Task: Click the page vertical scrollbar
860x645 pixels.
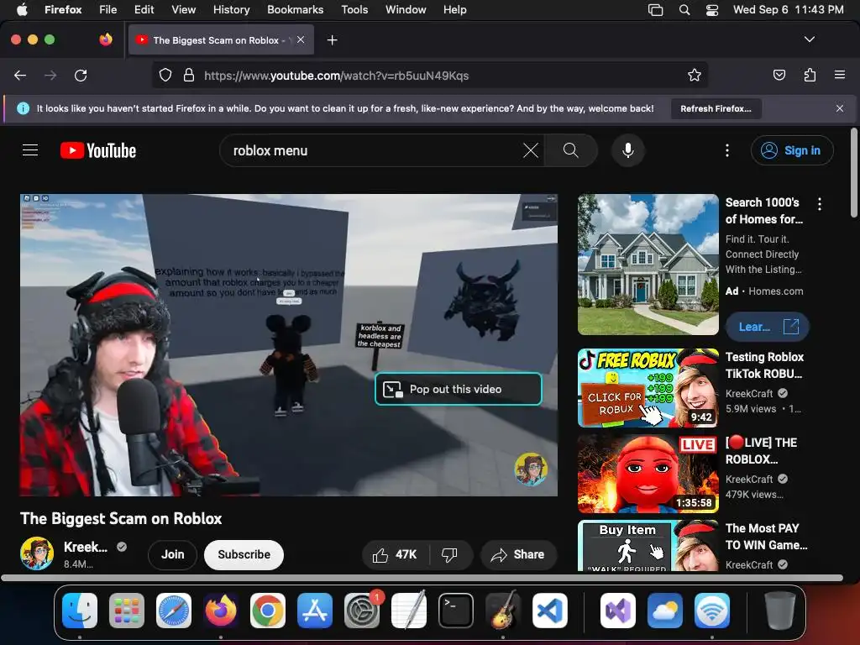Action: [854, 172]
